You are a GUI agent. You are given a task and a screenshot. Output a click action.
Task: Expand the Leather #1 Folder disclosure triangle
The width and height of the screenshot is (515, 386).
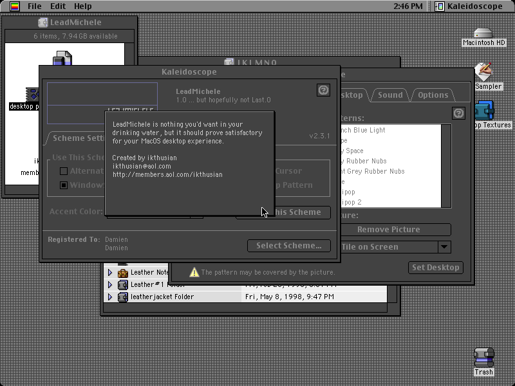pyautogui.click(x=110, y=284)
